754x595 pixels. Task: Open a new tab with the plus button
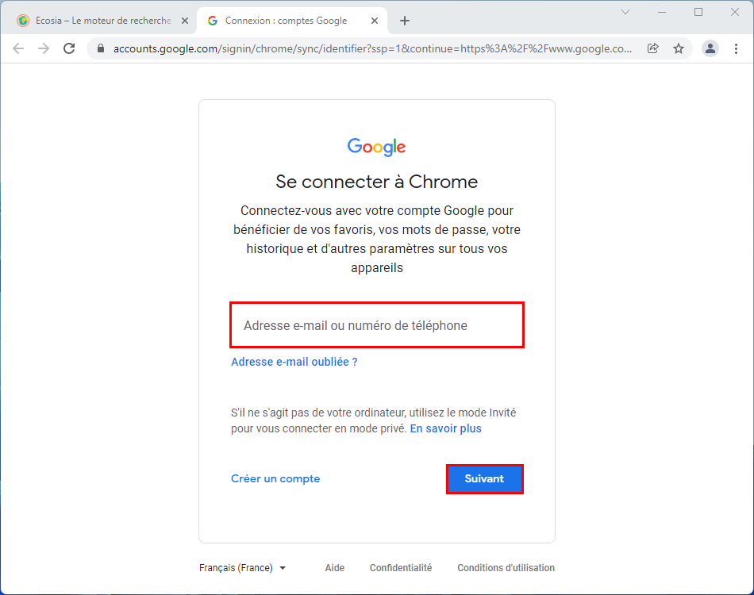tap(405, 21)
